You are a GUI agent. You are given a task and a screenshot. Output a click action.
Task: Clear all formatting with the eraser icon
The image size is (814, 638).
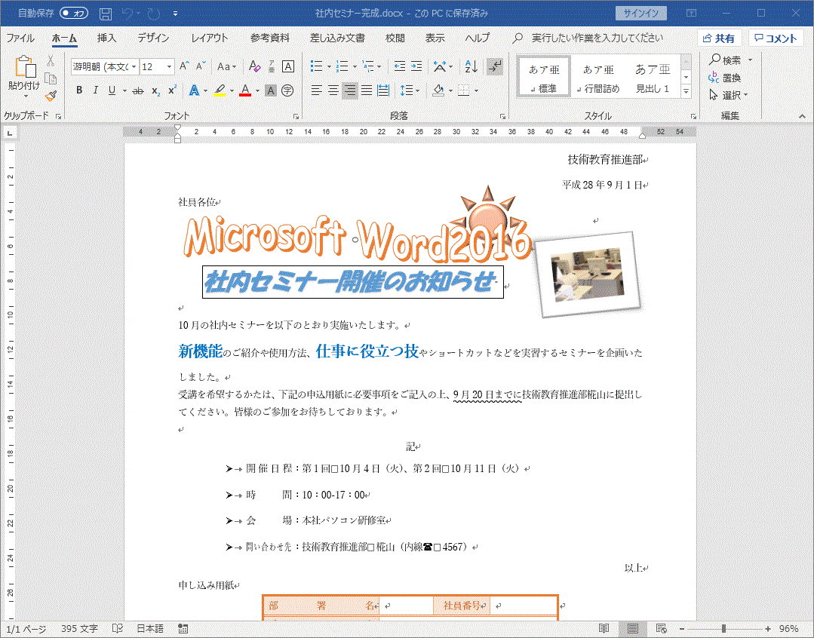tap(254, 66)
